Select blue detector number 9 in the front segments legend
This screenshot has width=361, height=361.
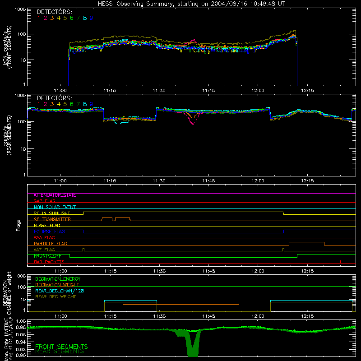click(x=92, y=18)
